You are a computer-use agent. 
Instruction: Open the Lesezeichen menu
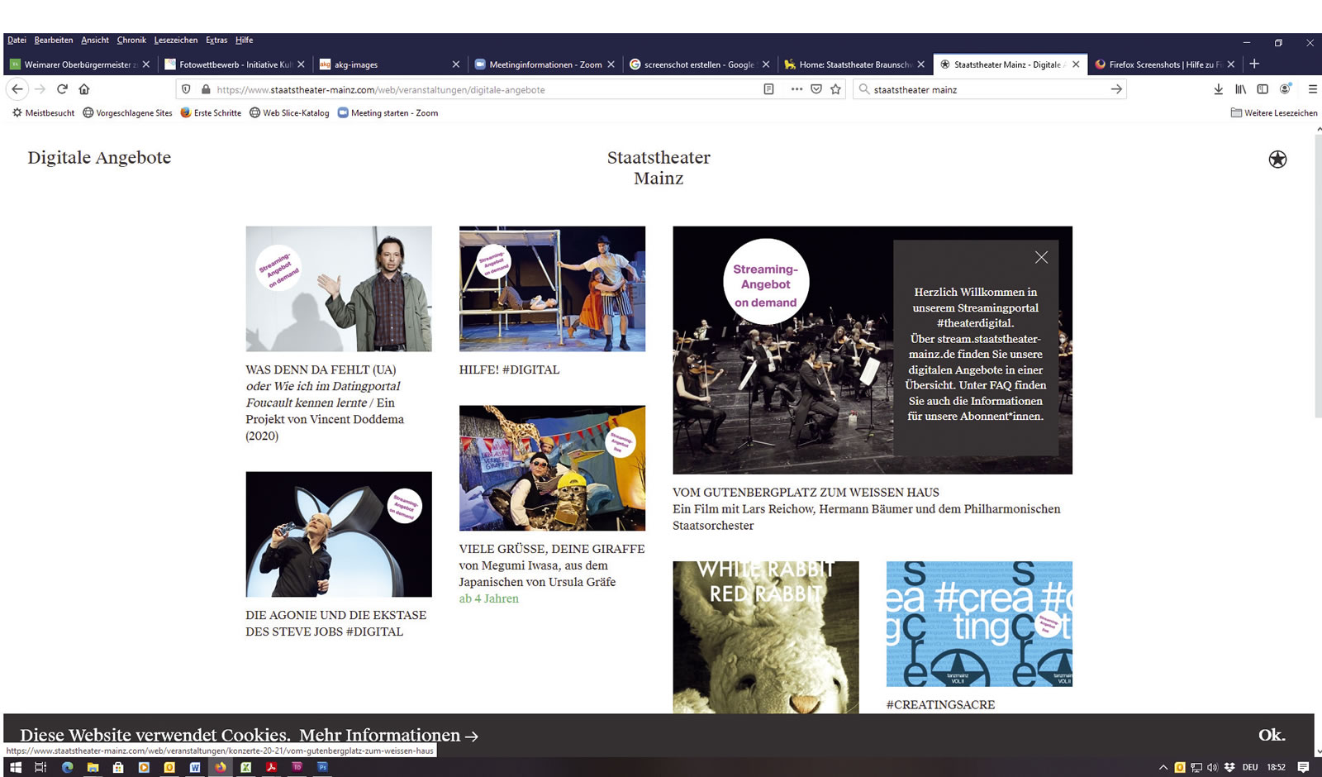pyautogui.click(x=176, y=40)
